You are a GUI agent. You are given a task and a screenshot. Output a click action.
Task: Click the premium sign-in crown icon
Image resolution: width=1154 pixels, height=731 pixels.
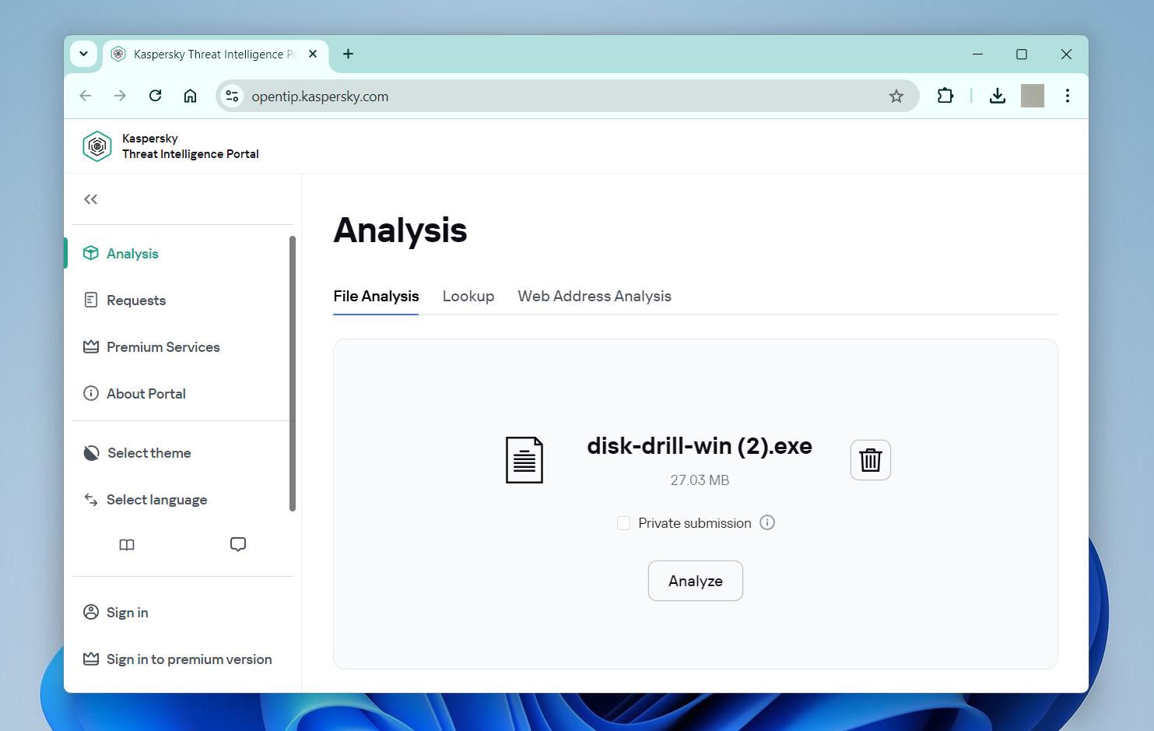[x=91, y=659]
